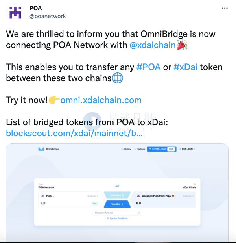Swap the From and To chains

tap(117, 185)
